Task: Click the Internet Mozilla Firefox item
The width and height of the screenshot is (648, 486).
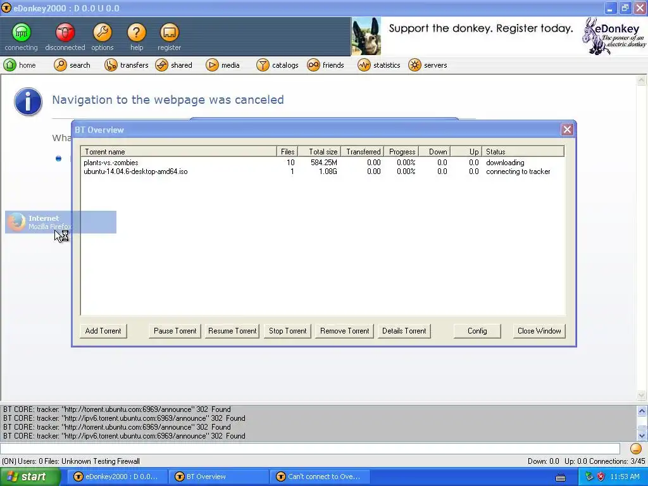Action: 60,222
